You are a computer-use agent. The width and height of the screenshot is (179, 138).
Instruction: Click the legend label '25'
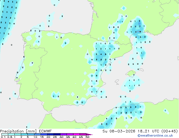click(x=55, y=137)
